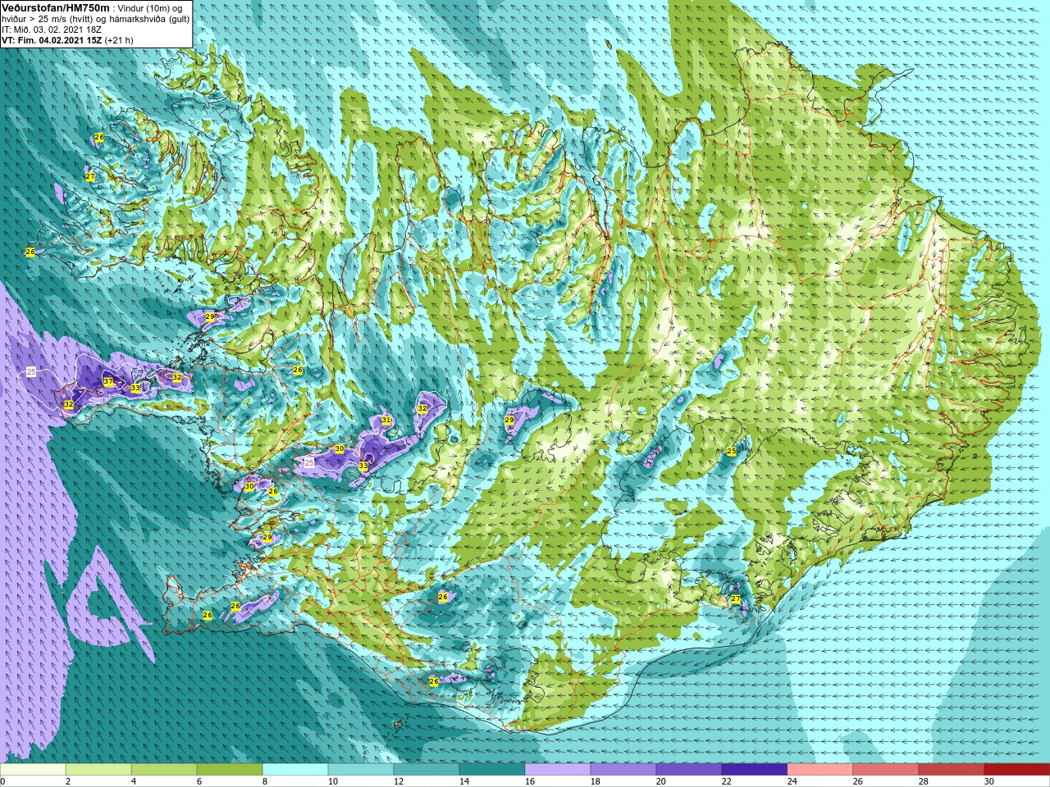Click the legend scale tick label "18"
Viewport: 1050px width, 787px height.
pyautogui.click(x=596, y=781)
